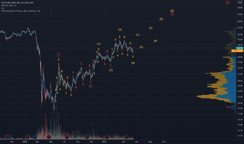Click the Jul time axis label
Image resolution: width=244 pixels, height=144 pixels.
[64, 142]
